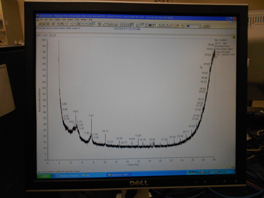Click the Print icon in toolbar

[53, 24]
